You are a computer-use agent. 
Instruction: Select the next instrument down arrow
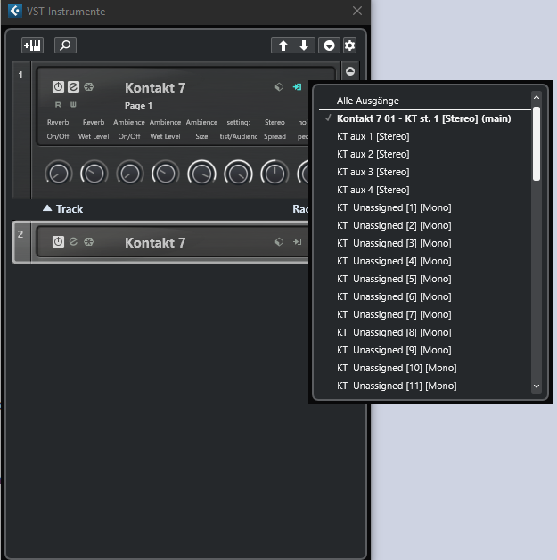click(304, 45)
